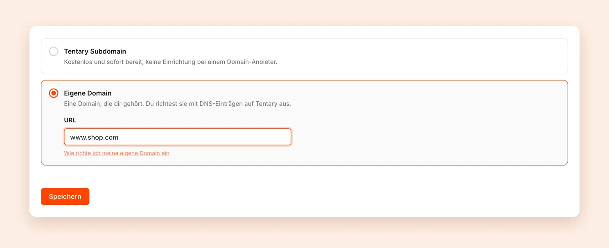Image resolution: width=609 pixels, height=248 pixels.
Task: Select the Tentary Subdomain radio button
Action: click(54, 51)
